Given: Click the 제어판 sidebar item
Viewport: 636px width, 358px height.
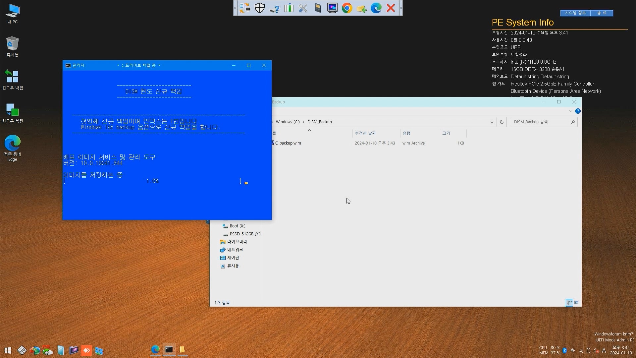Looking at the screenshot, I should pyautogui.click(x=233, y=258).
